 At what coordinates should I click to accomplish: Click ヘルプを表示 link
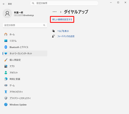pos(63,31)
